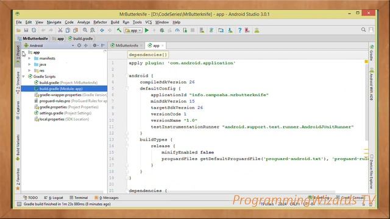The width and height of the screenshot is (390, 219).
Task: Click the Replace icon next to Find
Action: [x=93, y=30]
